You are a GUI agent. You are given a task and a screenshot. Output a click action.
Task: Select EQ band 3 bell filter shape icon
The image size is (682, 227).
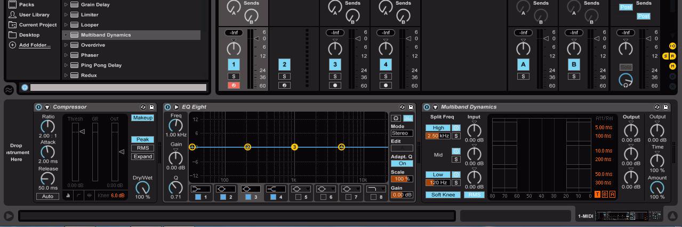(x=251, y=189)
